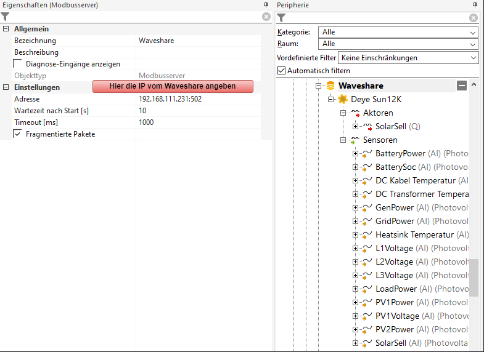Toggle Automatisch filtern checkbox
484x352 pixels.
pyautogui.click(x=282, y=71)
